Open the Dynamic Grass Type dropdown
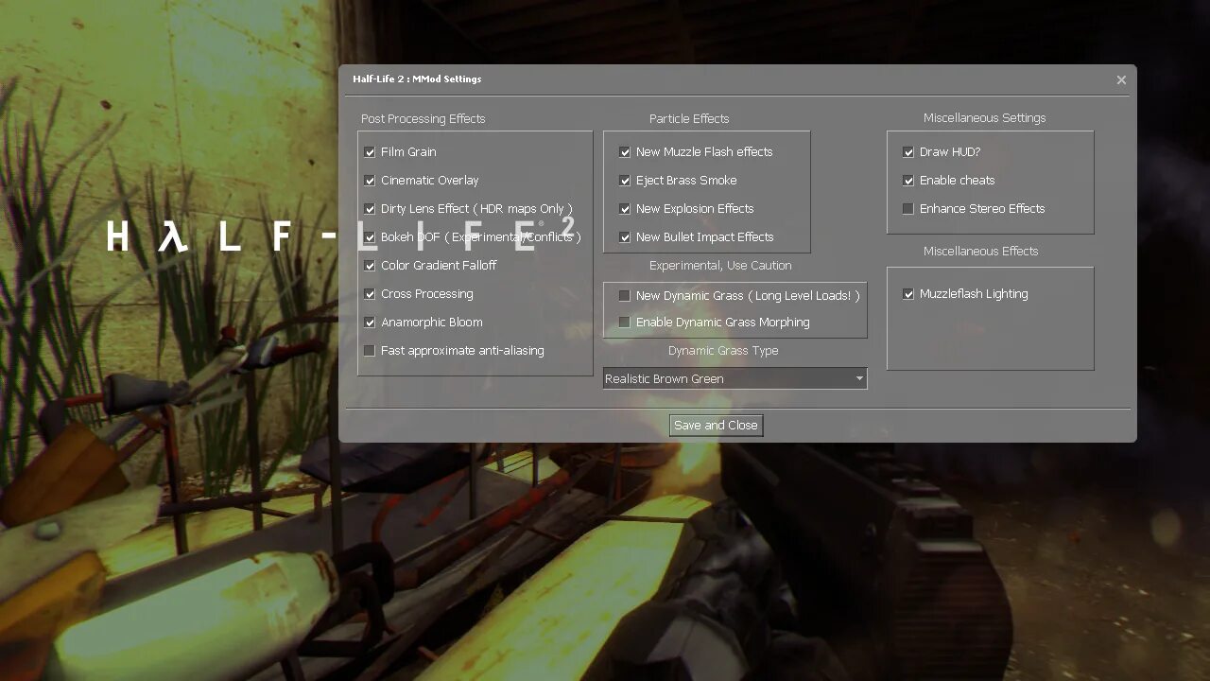The height and width of the screenshot is (681, 1210). click(x=735, y=378)
